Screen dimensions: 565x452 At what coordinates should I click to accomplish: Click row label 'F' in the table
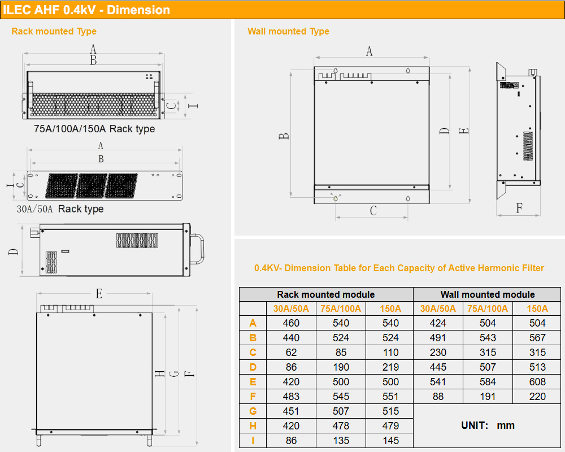click(253, 397)
